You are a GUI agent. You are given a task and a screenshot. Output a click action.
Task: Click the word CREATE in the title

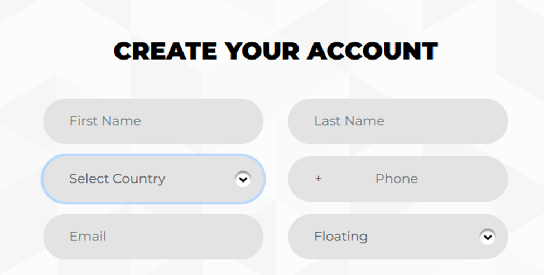coord(166,51)
